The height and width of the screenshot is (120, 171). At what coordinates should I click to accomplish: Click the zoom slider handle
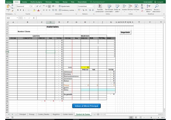[x=151, y=117]
